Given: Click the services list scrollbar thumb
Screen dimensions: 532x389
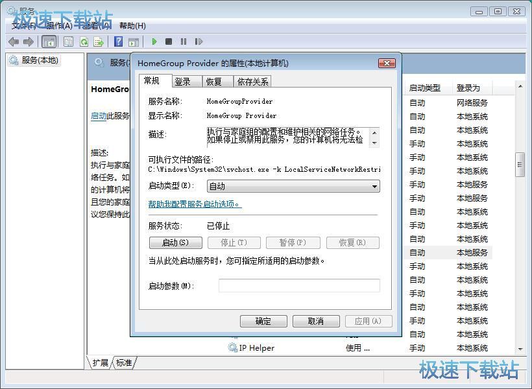Looking at the screenshot, I should pyautogui.click(x=520, y=165).
